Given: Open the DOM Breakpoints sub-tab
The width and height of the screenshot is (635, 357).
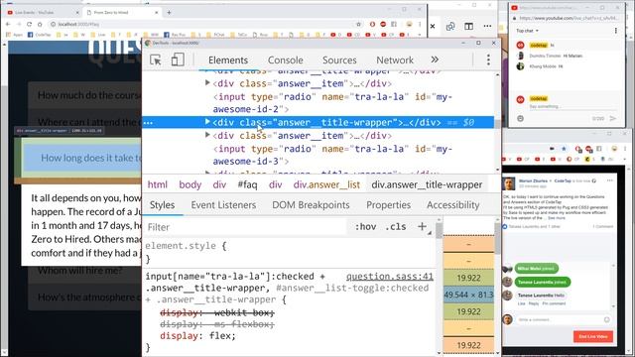Looking at the screenshot, I should tap(311, 205).
